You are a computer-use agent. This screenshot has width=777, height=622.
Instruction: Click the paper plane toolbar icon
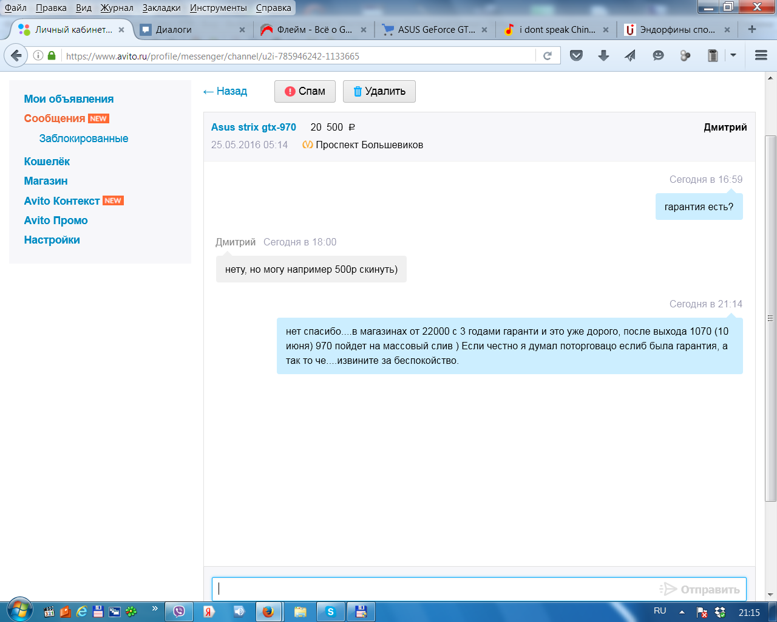(631, 56)
